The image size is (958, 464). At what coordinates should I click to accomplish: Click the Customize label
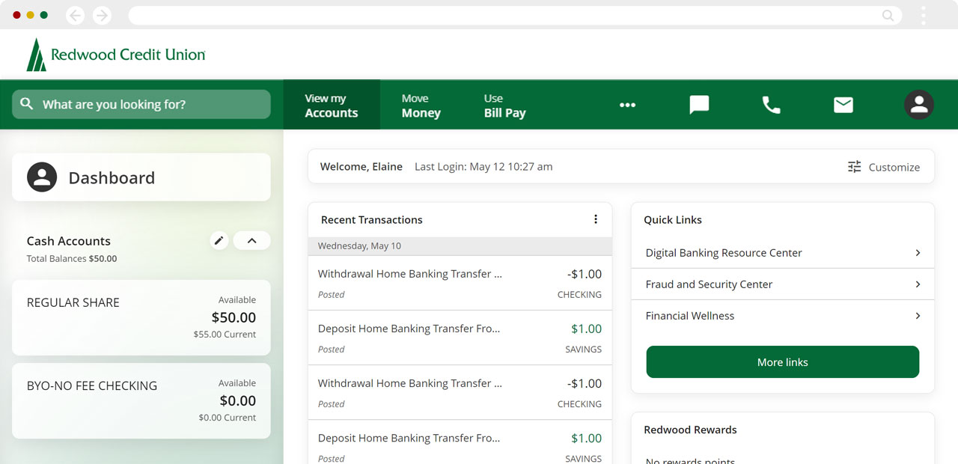click(894, 167)
